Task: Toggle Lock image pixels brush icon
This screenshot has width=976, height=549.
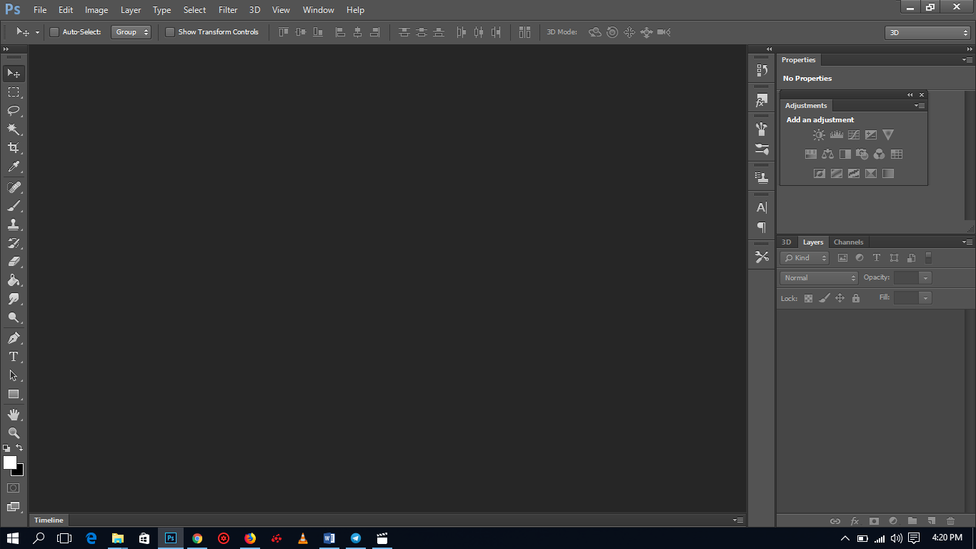Action: point(824,298)
